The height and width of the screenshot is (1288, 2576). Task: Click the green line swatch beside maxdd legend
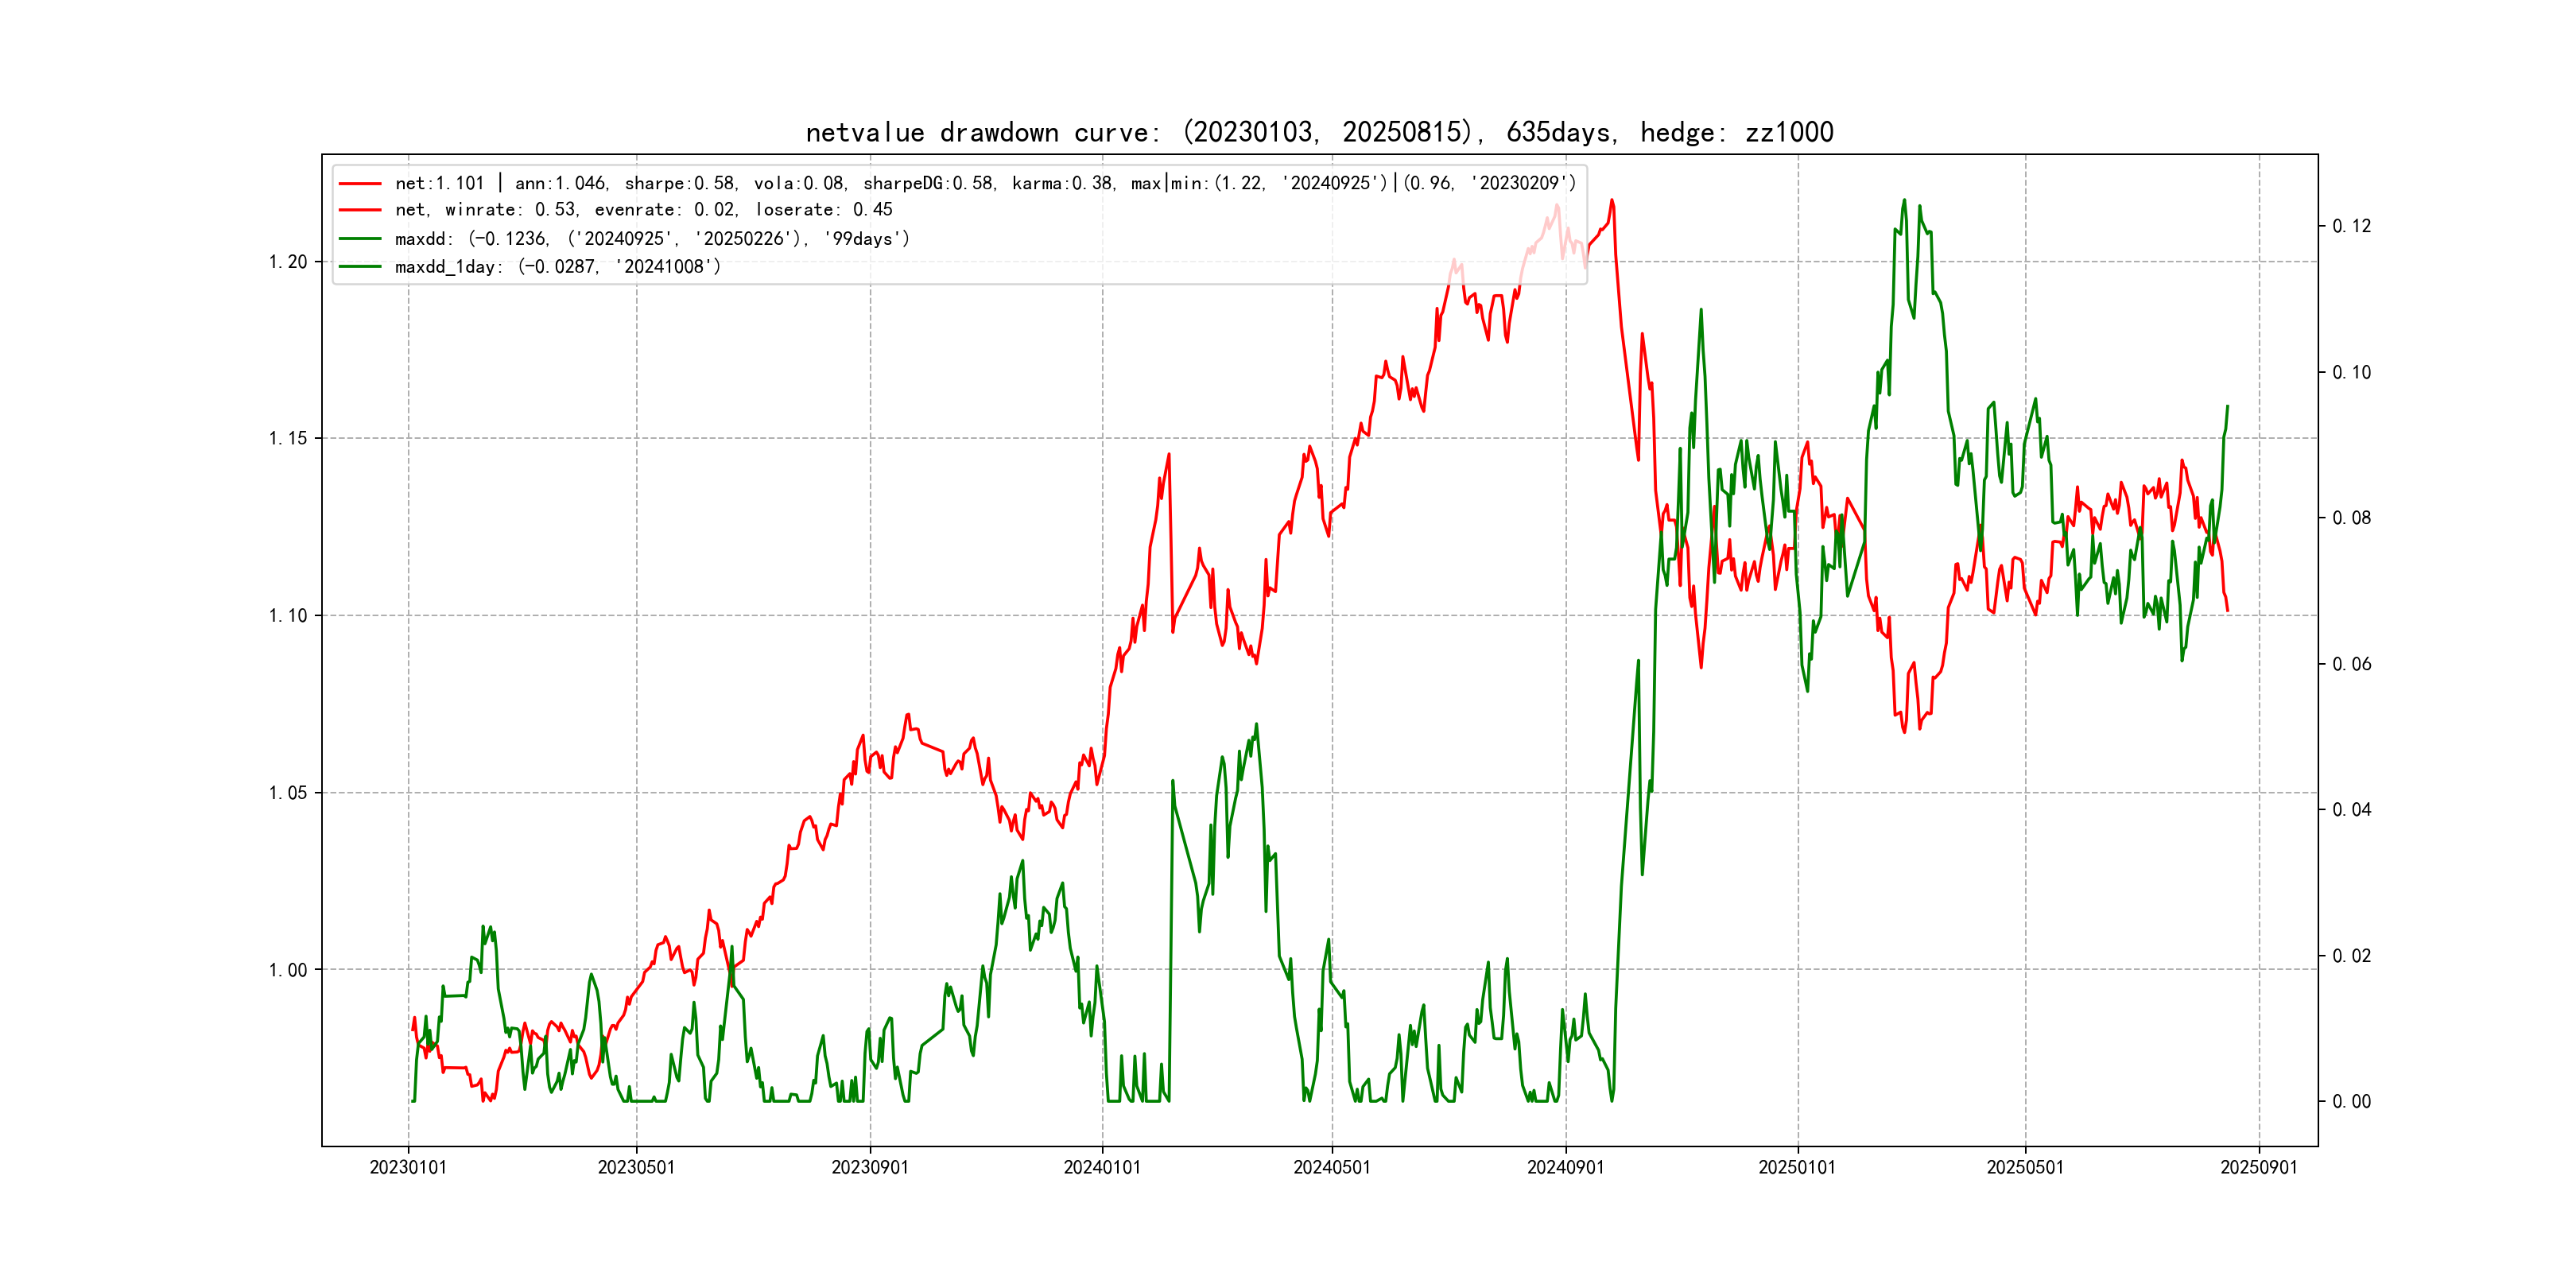[x=360, y=239]
